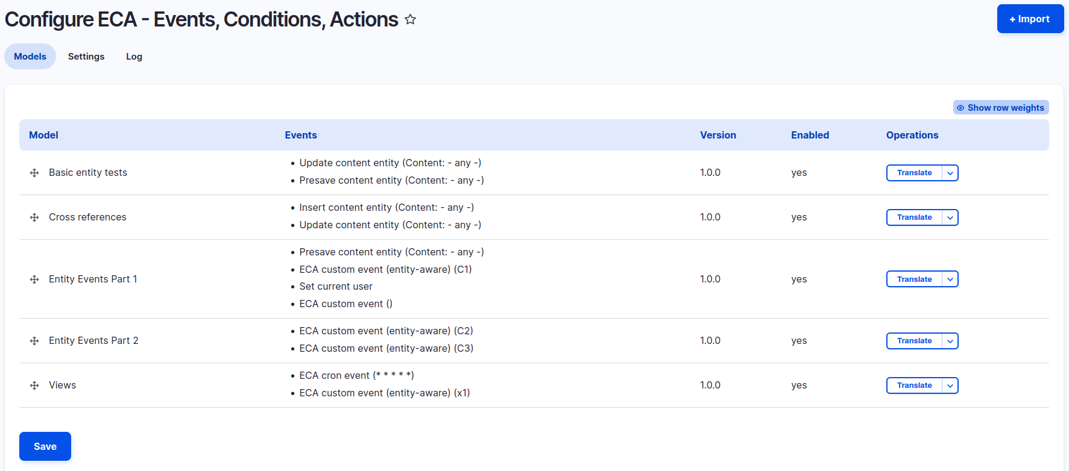This screenshot has height=471, width=1069.
Task: Select 'Basic entity tests' model name
Action: click(x=88, y=173)
